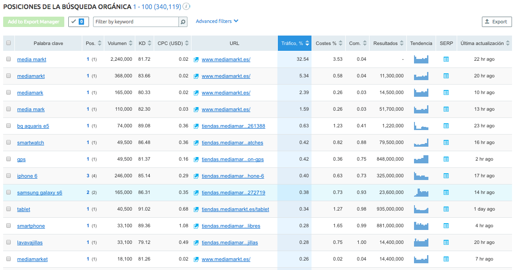Screen dimensions: 521x270
Task: Click the selected items counter button
Action: [78, 22]
